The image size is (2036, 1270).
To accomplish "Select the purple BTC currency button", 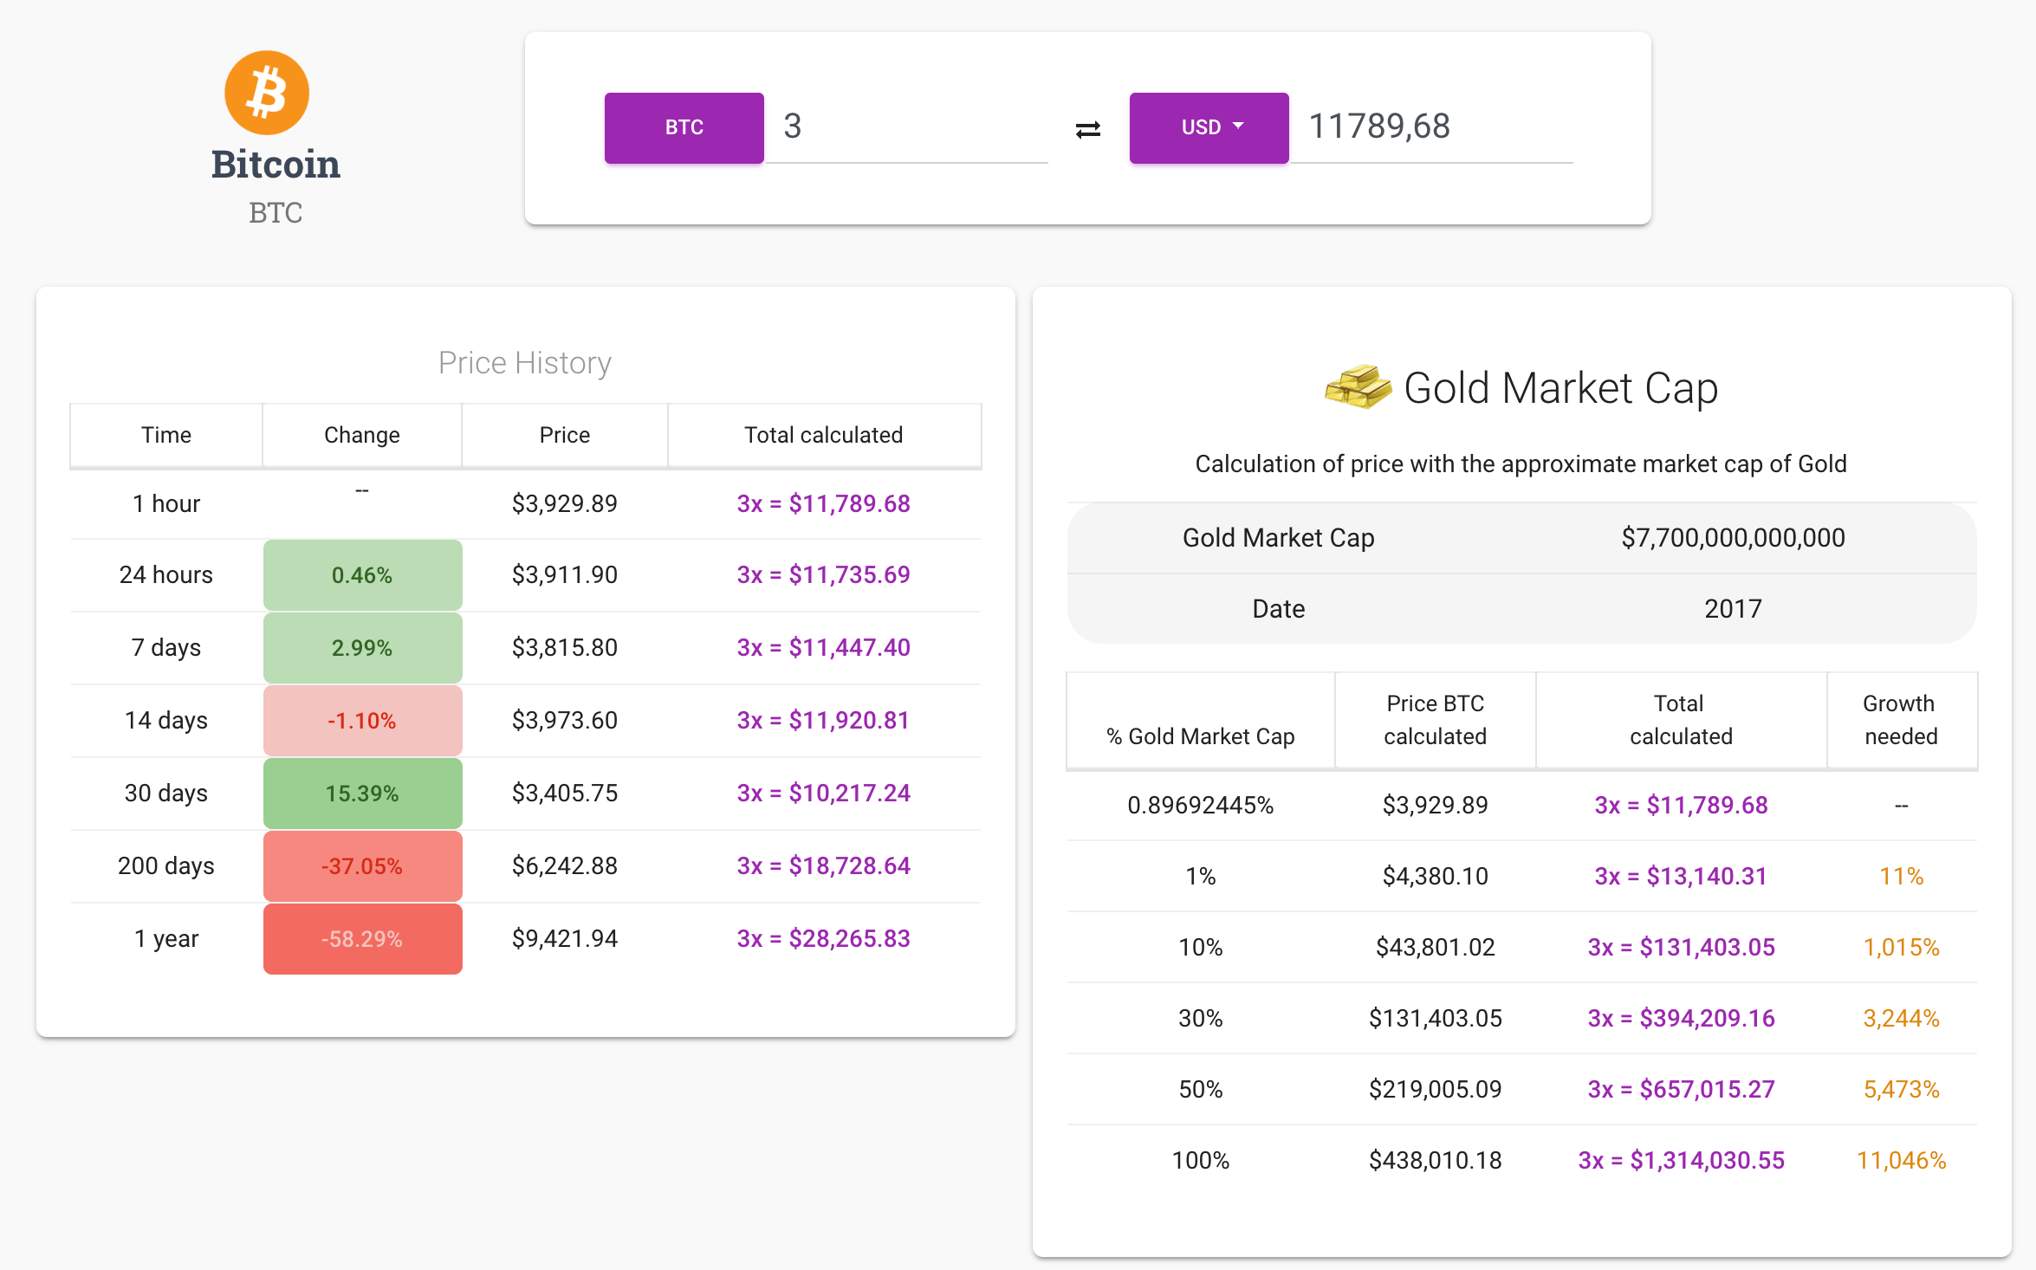I will pos(684,127).
